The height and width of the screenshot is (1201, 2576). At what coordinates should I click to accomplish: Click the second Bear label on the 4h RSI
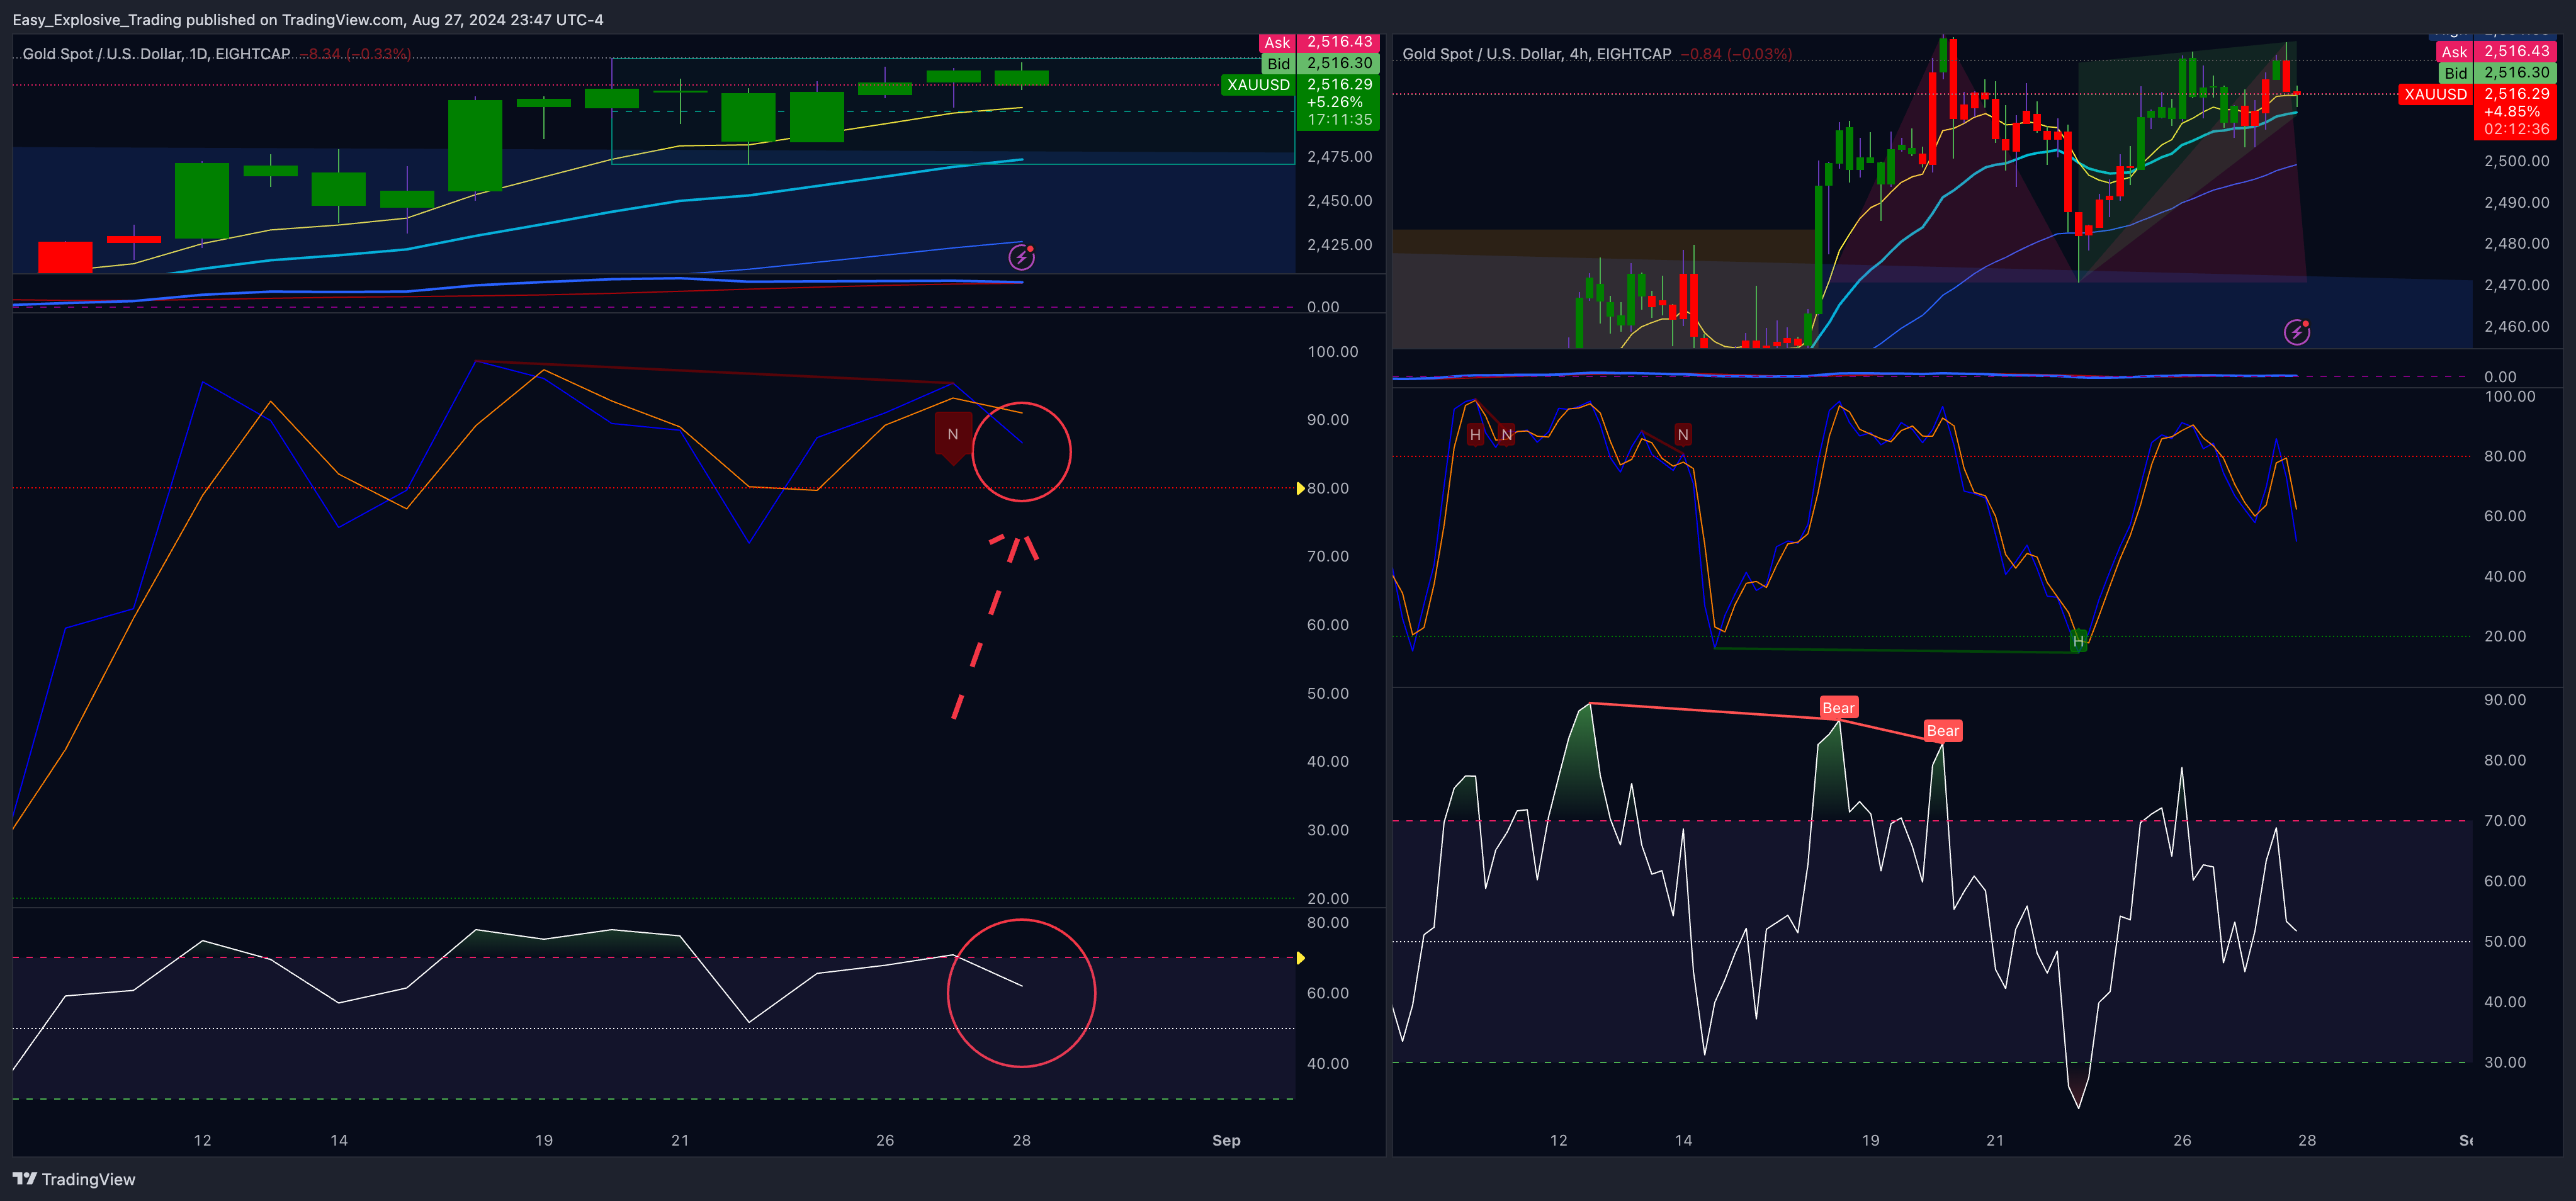(x=1943, y=731)
